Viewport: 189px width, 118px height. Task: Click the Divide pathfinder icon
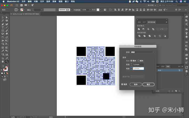point(139,36)
